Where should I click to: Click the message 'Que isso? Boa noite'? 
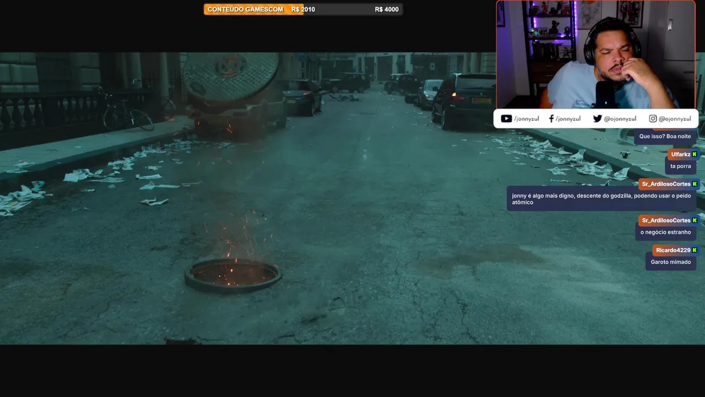tap(665, 136)
